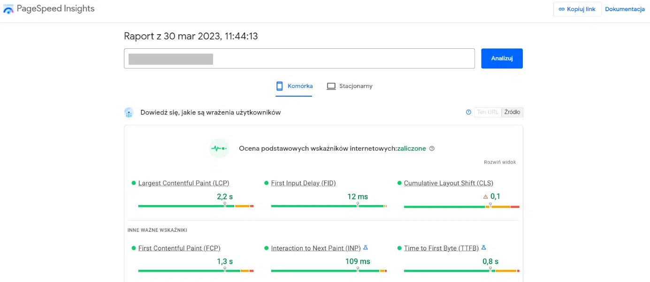The image size is (650, 282).
Task: Click the user experience chart icon
Action: 129,113
